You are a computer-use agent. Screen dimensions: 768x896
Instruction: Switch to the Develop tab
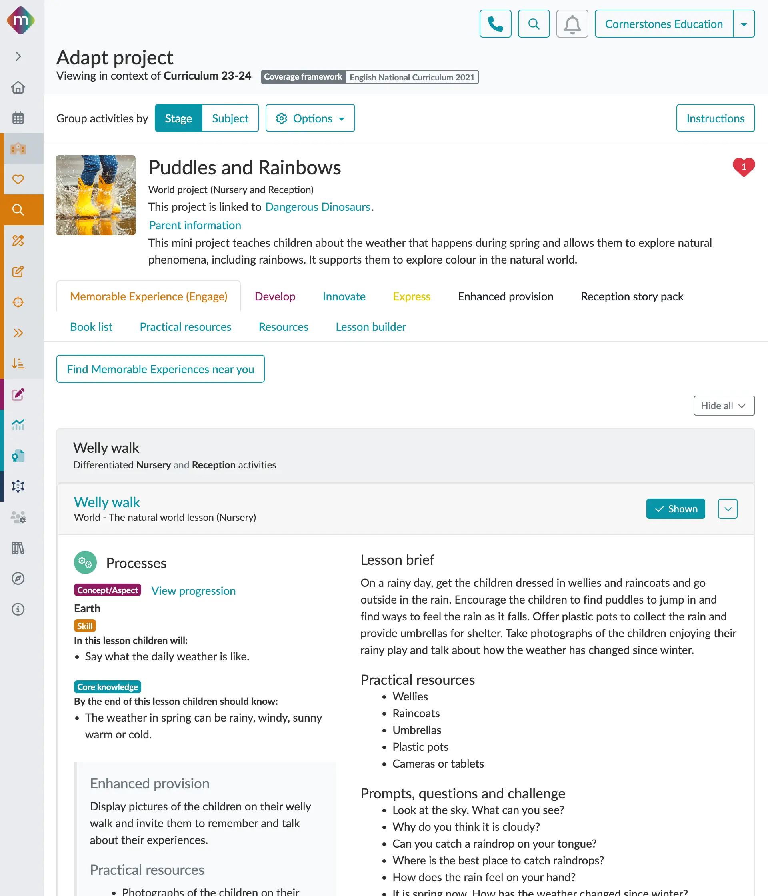click(274, 296)
